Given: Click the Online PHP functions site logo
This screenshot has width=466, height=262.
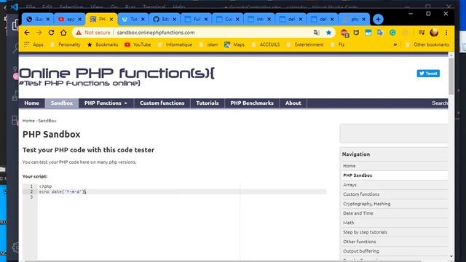Looking at the screenshot, I should [116, 76].
